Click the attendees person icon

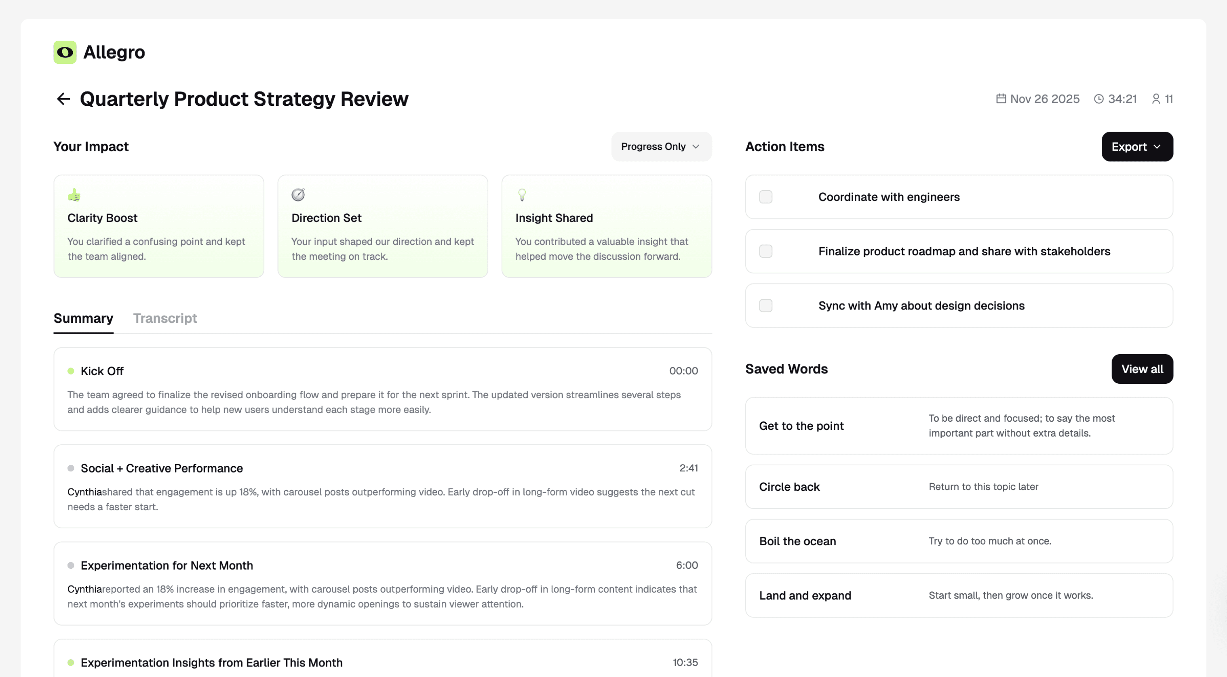(x=1155, y=99)
